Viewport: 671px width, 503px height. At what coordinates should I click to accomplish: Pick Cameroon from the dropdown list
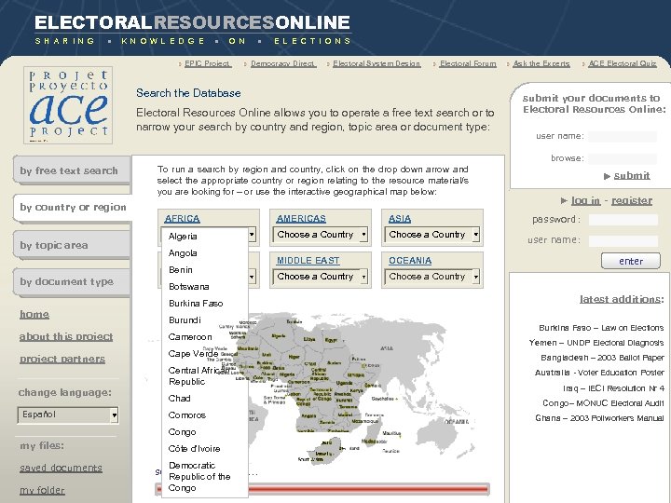[x=190, y=337]
